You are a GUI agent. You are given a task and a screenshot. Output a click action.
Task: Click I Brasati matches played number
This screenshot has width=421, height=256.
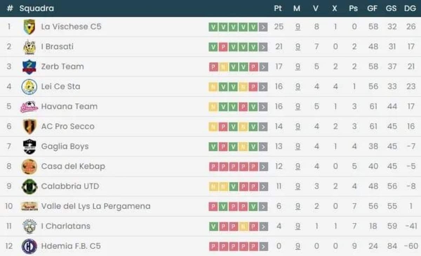point(298,47)
